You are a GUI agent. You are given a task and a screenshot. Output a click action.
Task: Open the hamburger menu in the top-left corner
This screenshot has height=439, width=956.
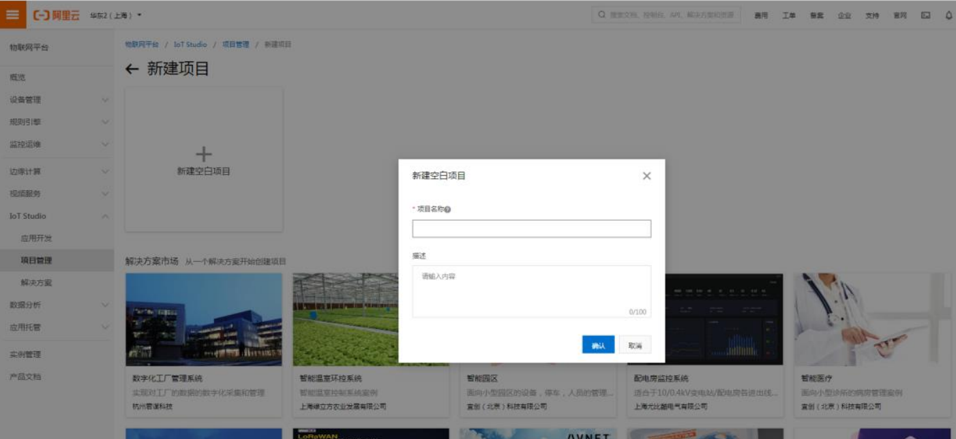click(13, 14)
